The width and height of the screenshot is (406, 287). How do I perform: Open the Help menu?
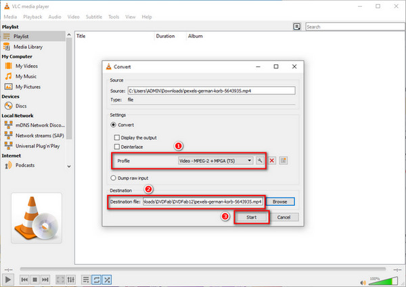click(147, 17)
